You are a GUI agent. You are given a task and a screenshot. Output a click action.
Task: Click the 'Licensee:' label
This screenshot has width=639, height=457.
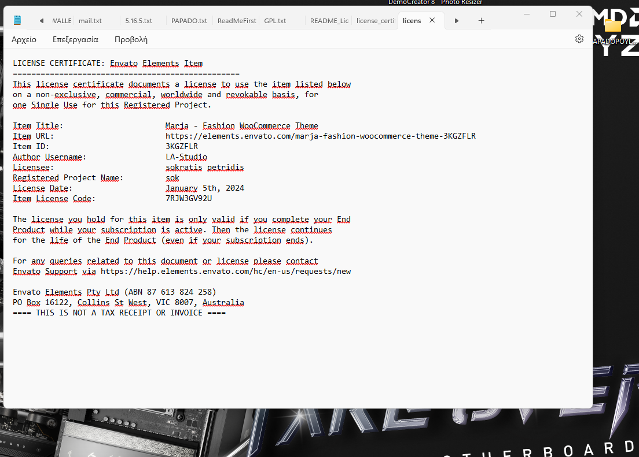(x=33, y=167)
